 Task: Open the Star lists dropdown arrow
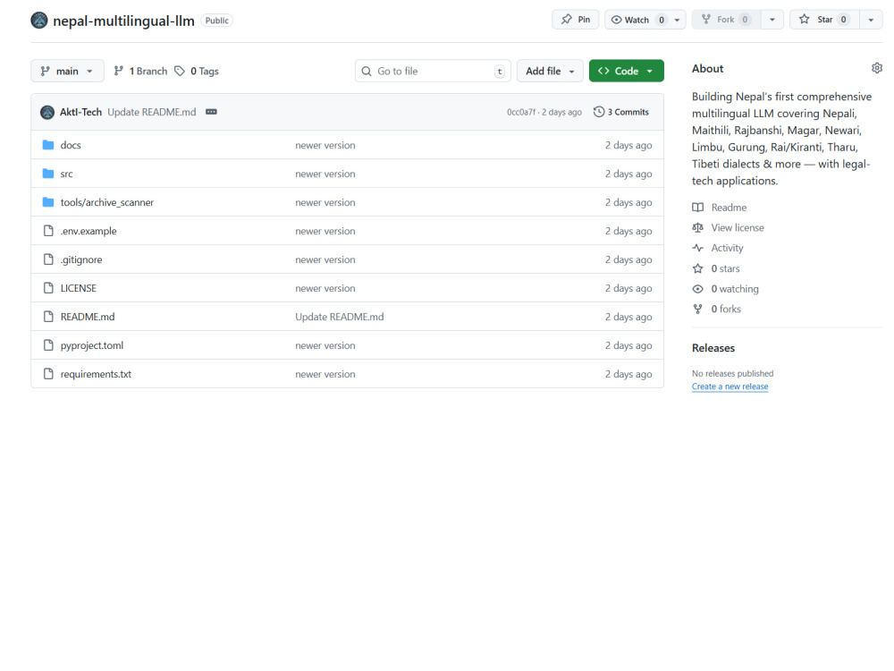871,20
